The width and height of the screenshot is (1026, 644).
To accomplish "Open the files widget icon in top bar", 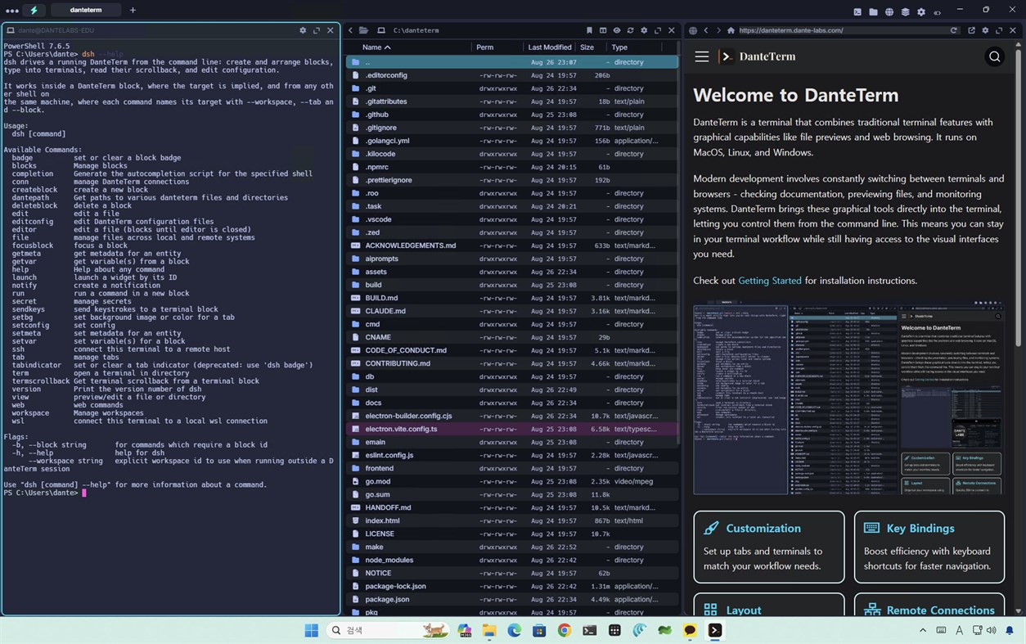I will coord(873,11).
